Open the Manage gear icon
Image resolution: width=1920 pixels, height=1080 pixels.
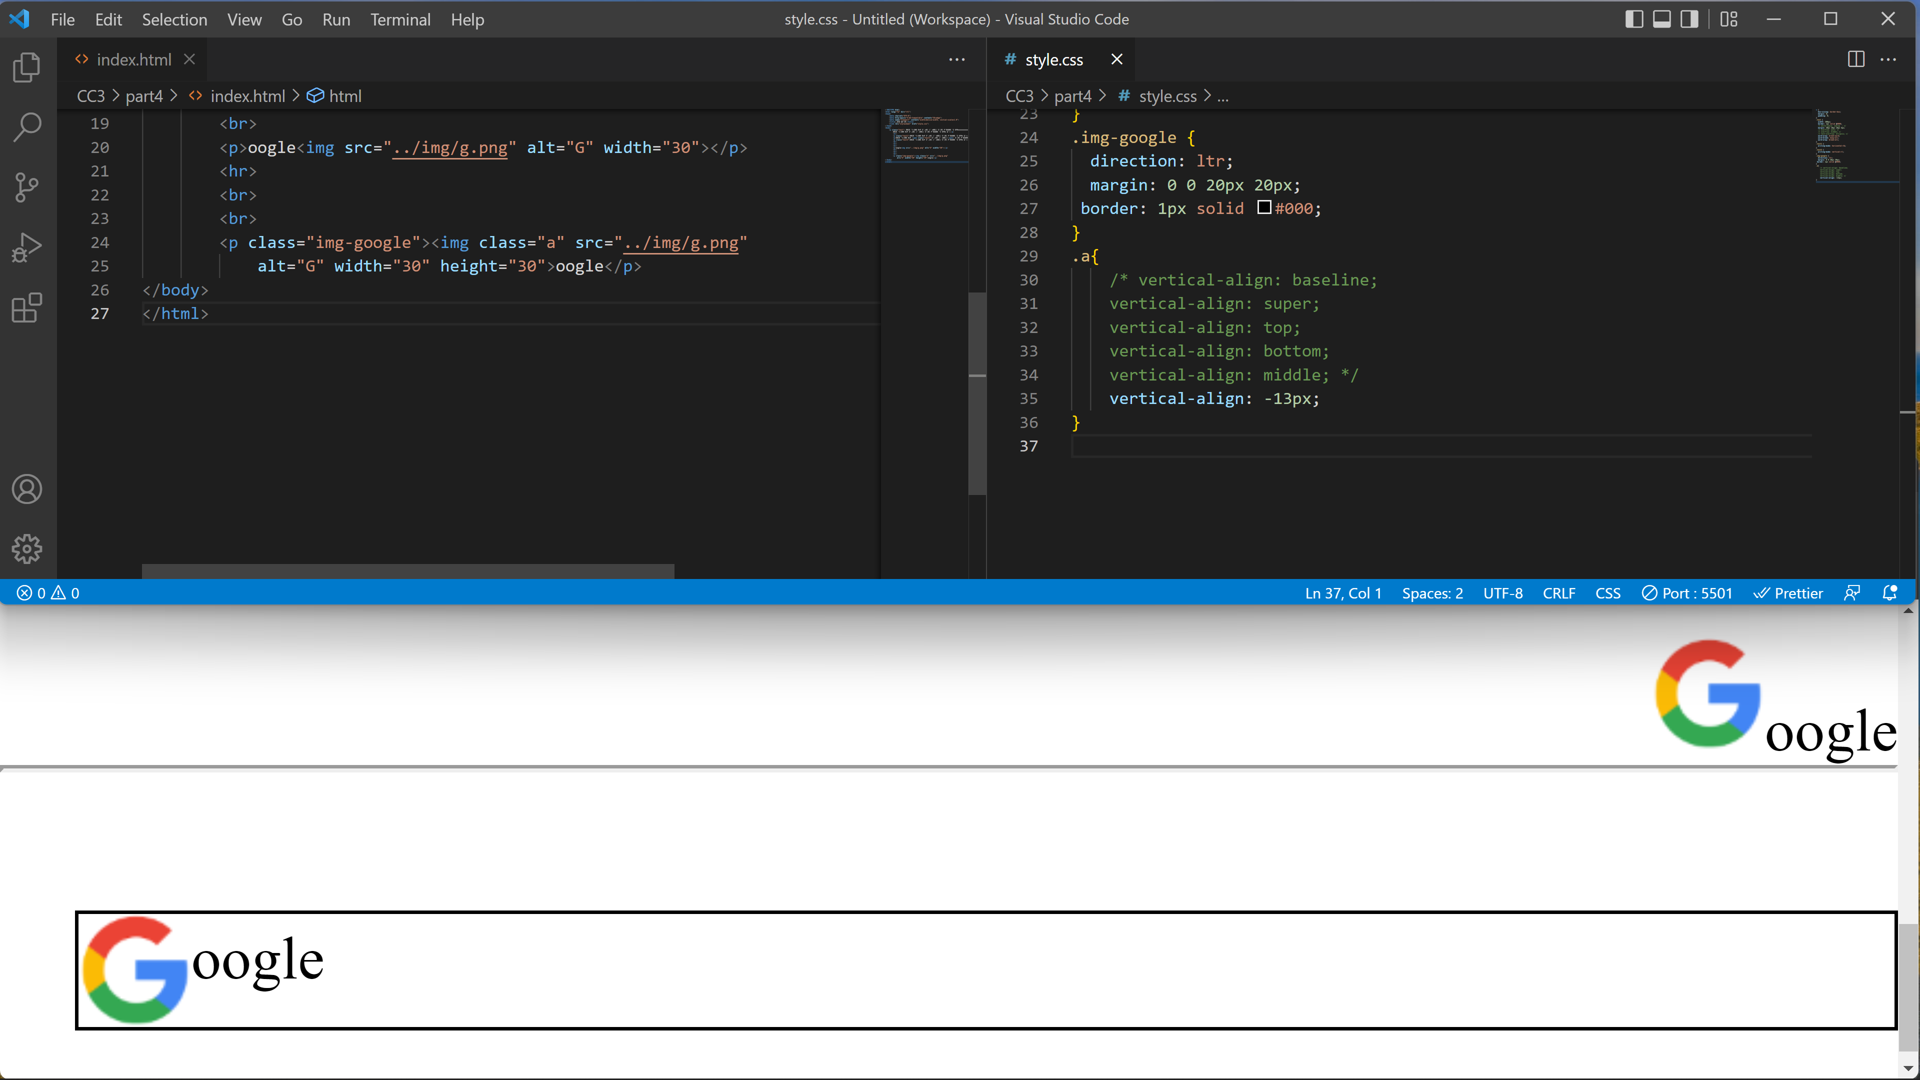click(27, 549)
